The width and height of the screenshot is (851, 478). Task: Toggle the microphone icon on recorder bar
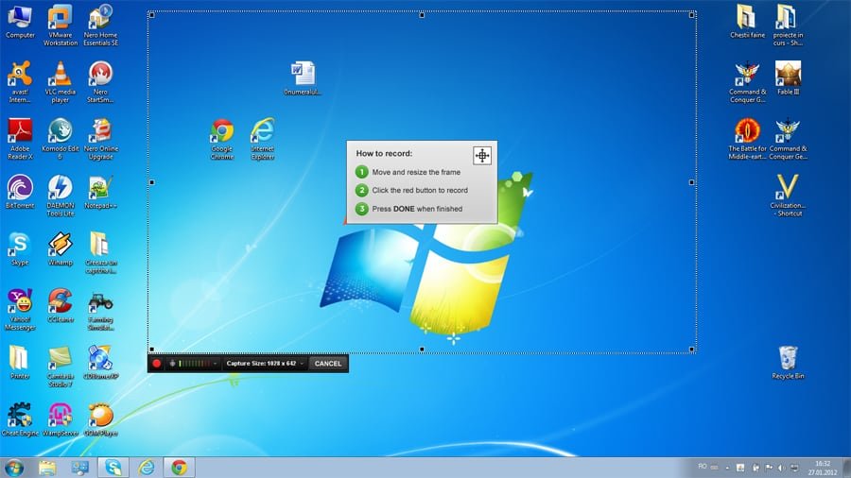(x=172, y=364)
